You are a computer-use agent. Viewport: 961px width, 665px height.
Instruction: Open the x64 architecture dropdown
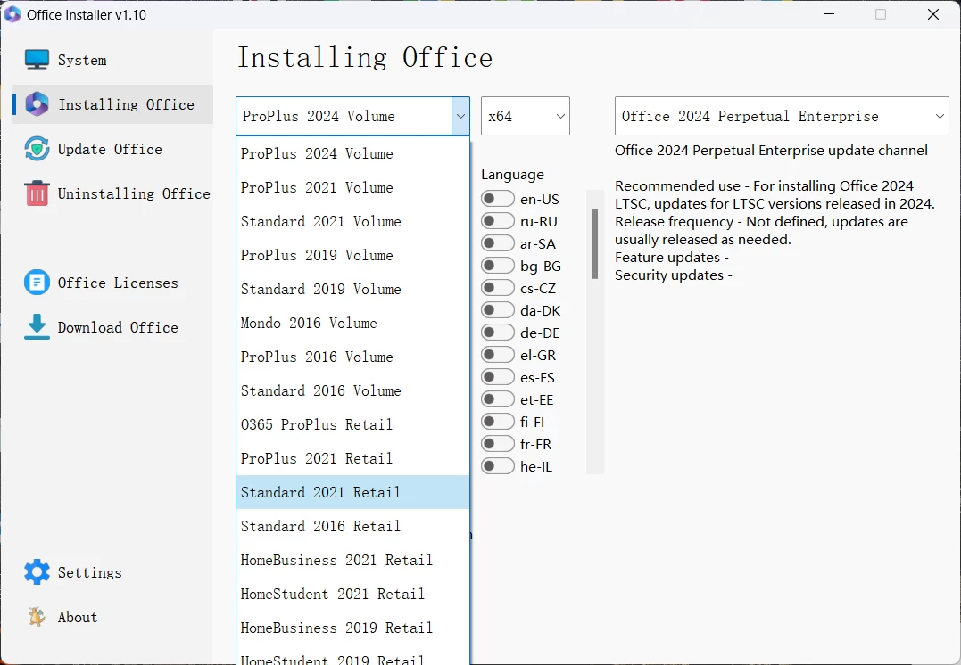[526, 116]
